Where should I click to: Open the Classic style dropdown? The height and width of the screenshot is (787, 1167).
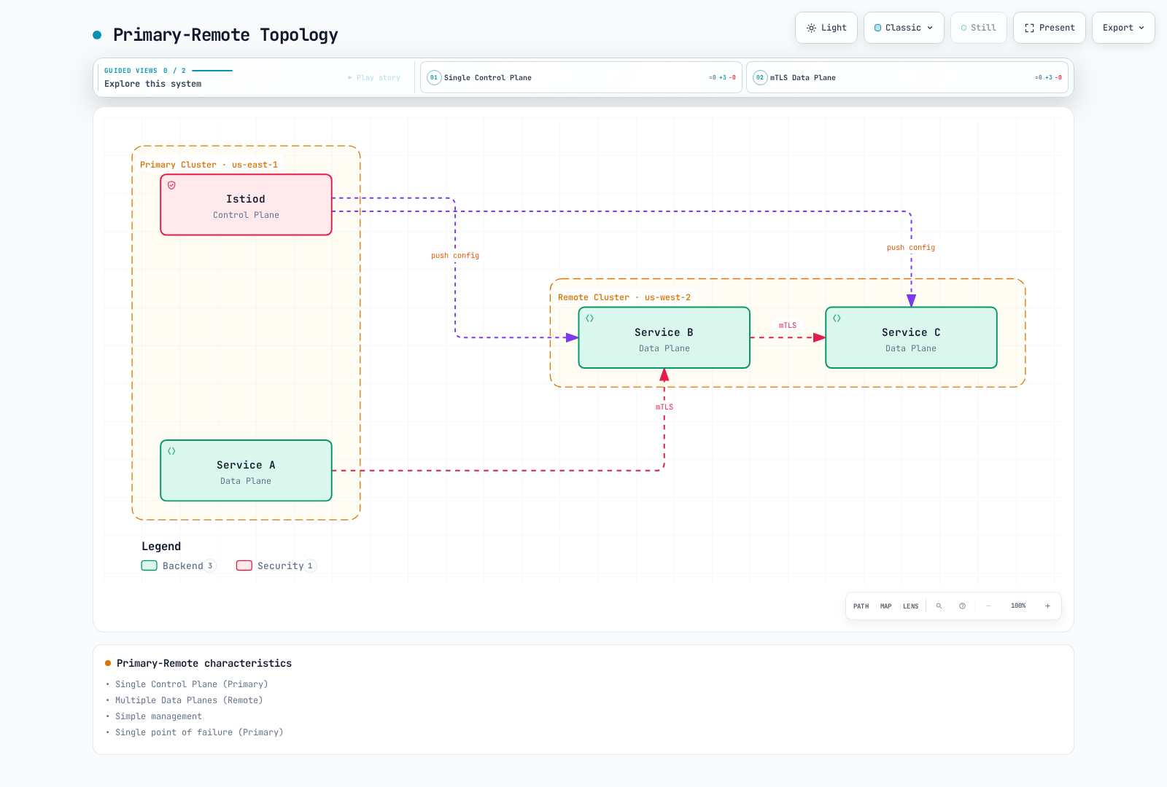pos(904,28)
